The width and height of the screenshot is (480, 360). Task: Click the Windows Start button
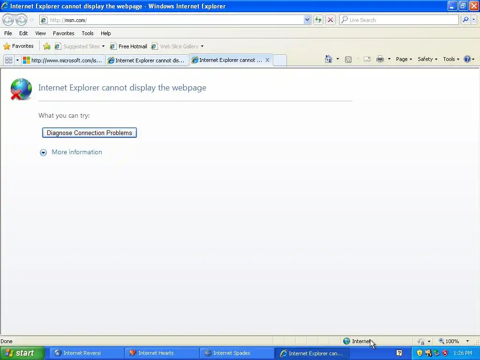[x=22, y=353]
